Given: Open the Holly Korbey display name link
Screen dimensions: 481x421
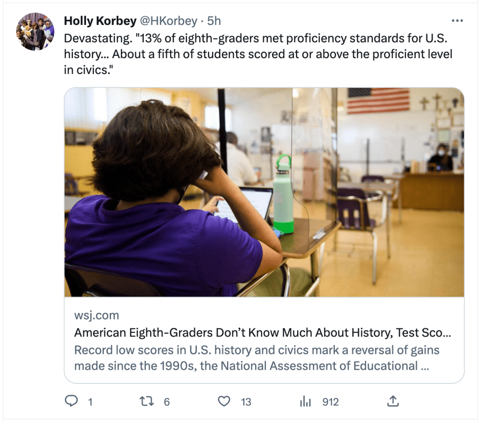Looking at the screenshot, I should (100, 21).
